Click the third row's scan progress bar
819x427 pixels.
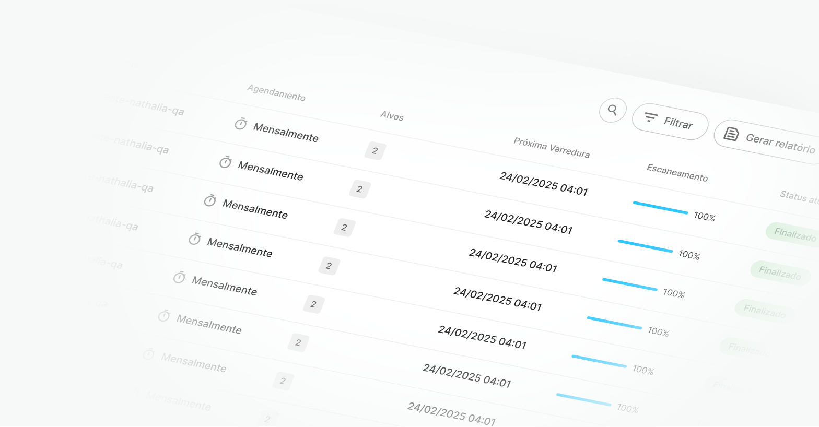pos(629,284)
